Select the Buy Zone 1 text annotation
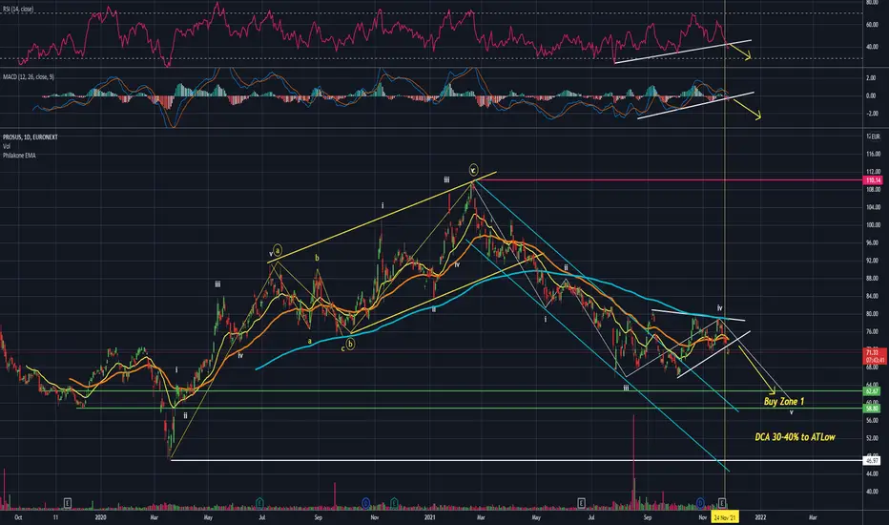The image size is (889, 525). coord(784,401)
